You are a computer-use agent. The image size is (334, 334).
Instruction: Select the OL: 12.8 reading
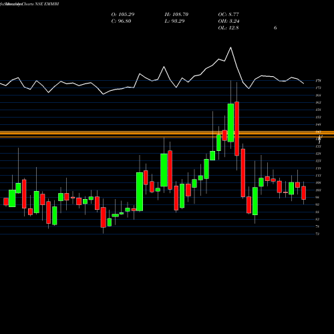point(228,28)
